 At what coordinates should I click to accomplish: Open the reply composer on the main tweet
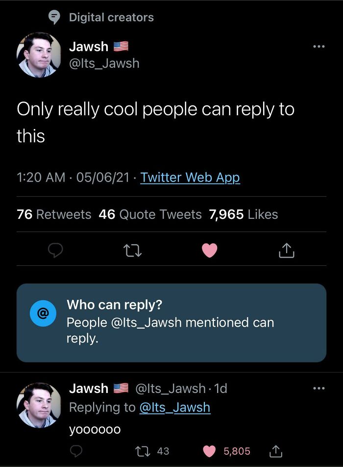coord(56,251)
